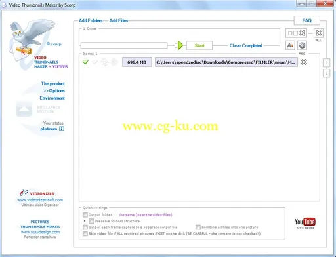This screenshot has height=257, width=336.
Task: Open Pictures Thumbnails Maker link
Action: click(x=40, y=224)
